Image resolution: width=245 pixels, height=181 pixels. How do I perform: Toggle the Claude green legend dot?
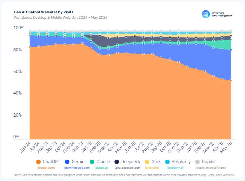[x=92, y=162]
